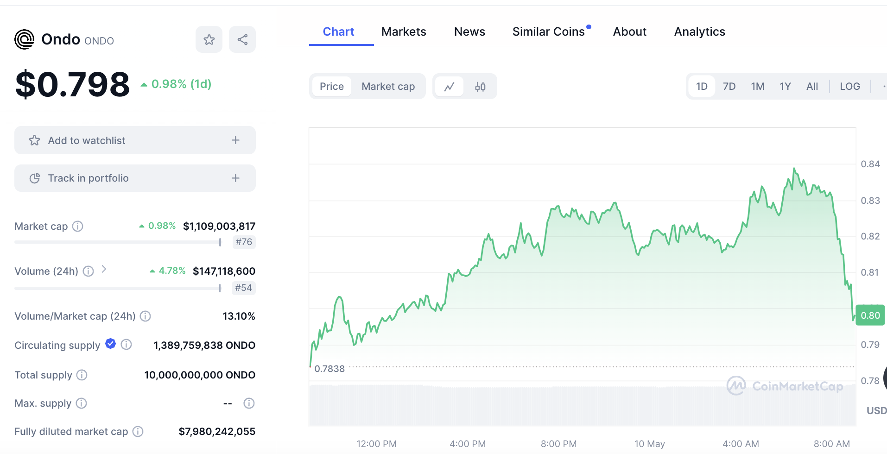Click the share icon button
The image size is (887, 454).
(x=242, y=40)
